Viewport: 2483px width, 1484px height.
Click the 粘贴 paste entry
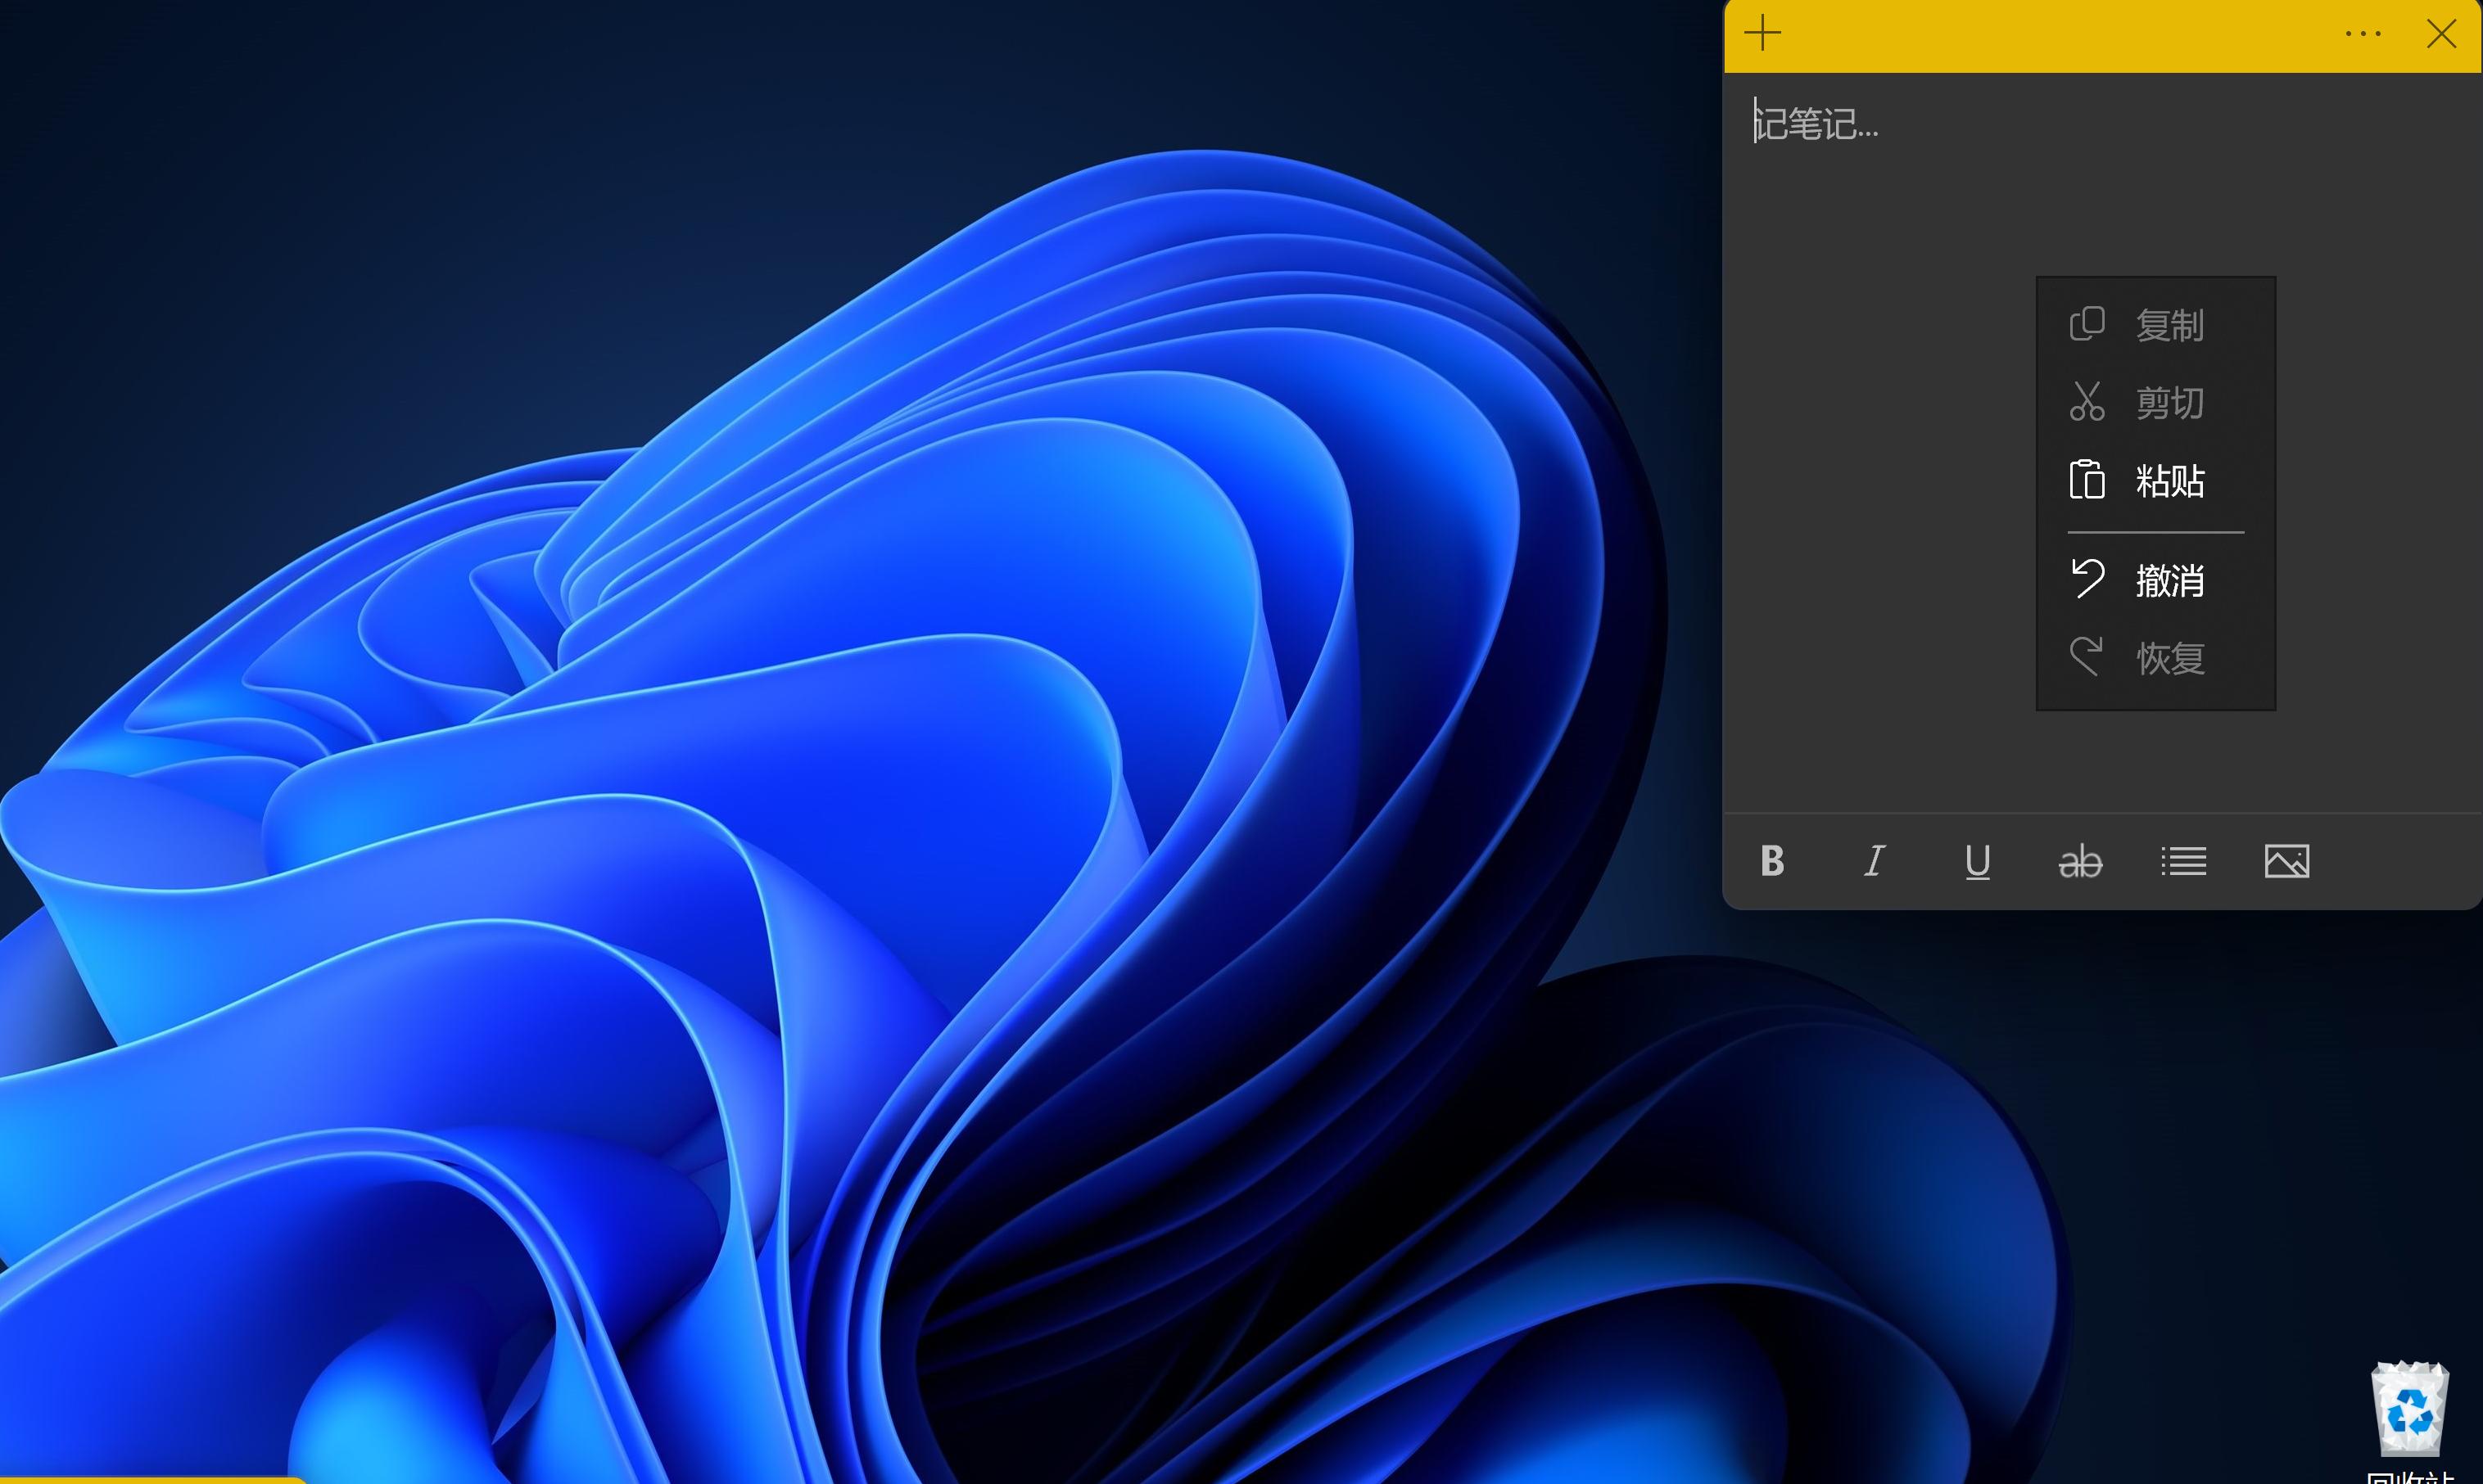pyautogui.click(x=2169, y=481)
